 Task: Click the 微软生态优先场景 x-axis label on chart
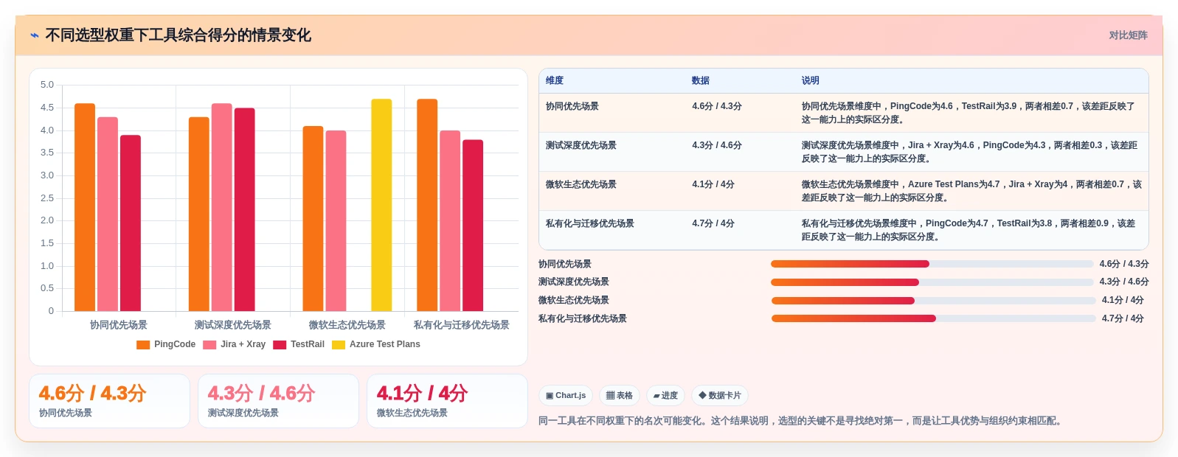tap(347, 325)
